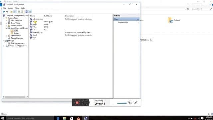Expand the Event Viewer node
Image resolution: width=213 pixels, height=120 pixels.
click(6, 23)
